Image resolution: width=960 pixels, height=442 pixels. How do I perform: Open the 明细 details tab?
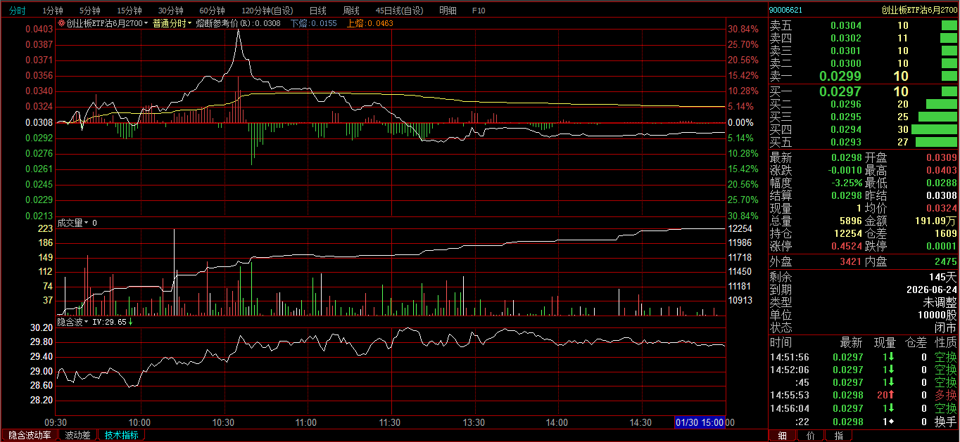[x=447, y=11]
